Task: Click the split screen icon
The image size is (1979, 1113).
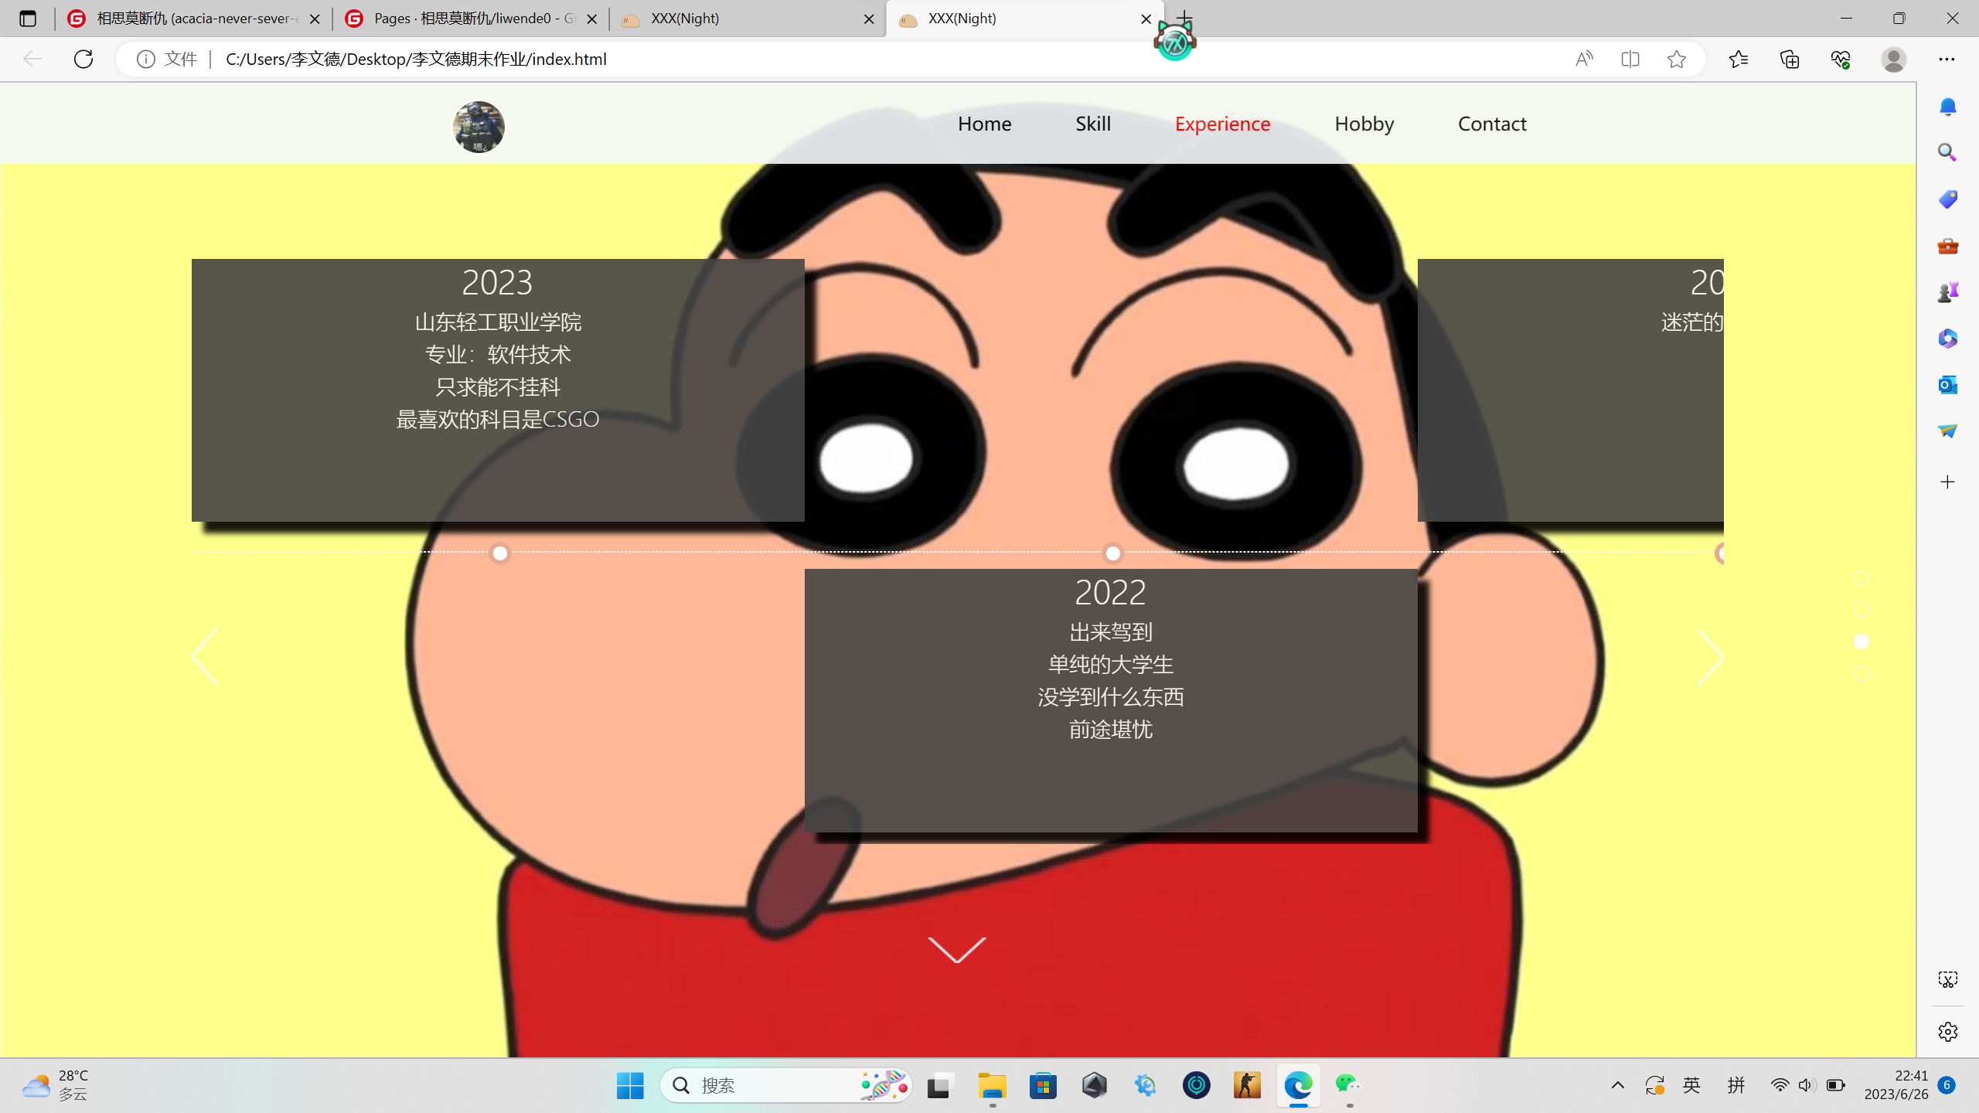Action: coord(1630,59)
